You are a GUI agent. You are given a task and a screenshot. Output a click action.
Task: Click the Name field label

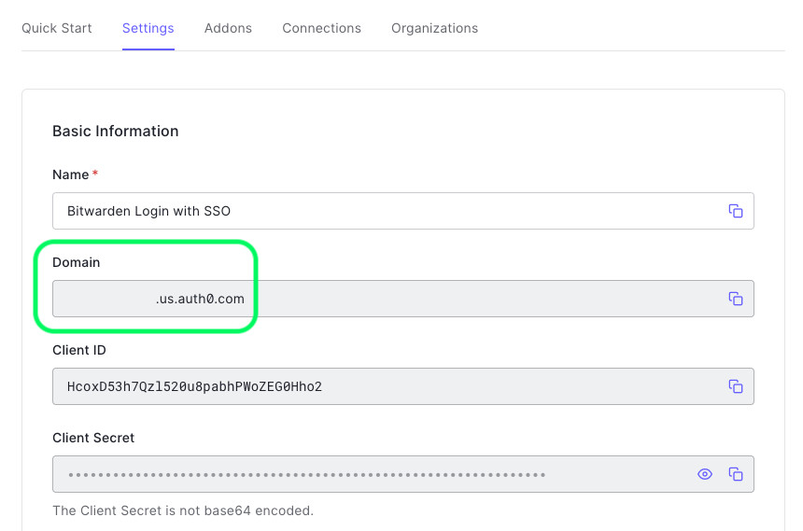[x=70, y=175]
